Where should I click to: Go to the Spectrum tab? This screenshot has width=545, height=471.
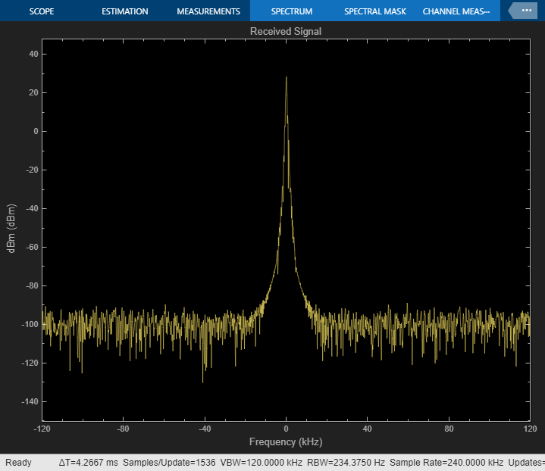292,12
